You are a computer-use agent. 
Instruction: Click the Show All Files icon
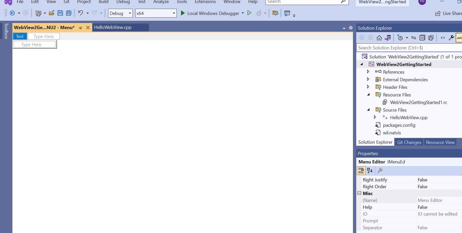(431, 38)
